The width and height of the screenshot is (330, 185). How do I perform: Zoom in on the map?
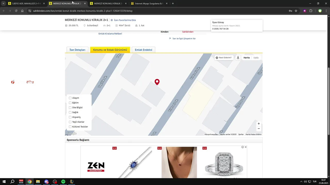[x=259, y=124]
